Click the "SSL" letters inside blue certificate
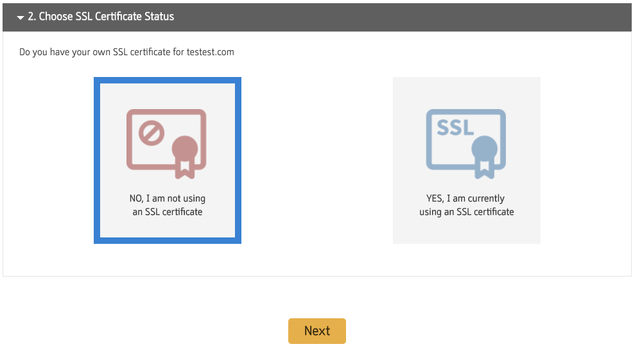Screen dimensions: 633x351 click(455, 127)
